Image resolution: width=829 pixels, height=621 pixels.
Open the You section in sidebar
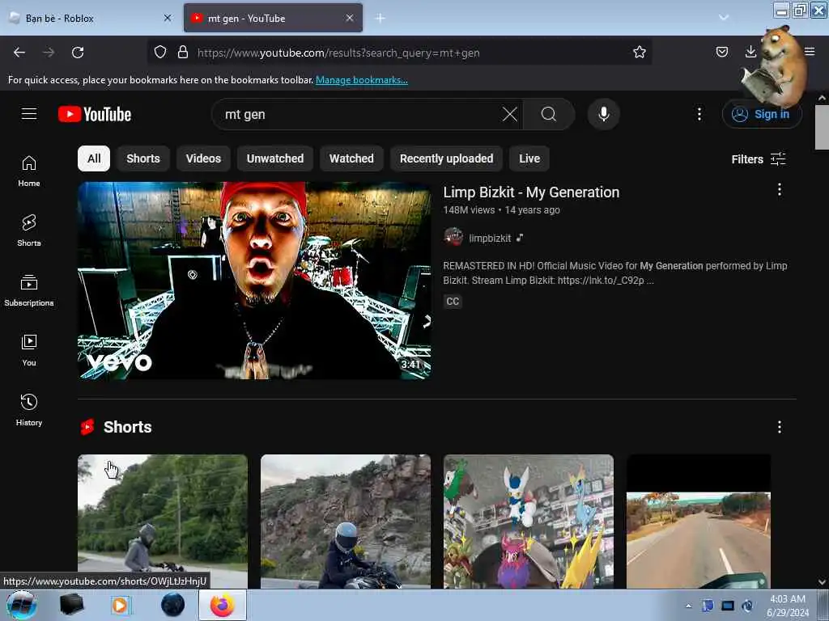pyautogui.click(x=29, y=350)
